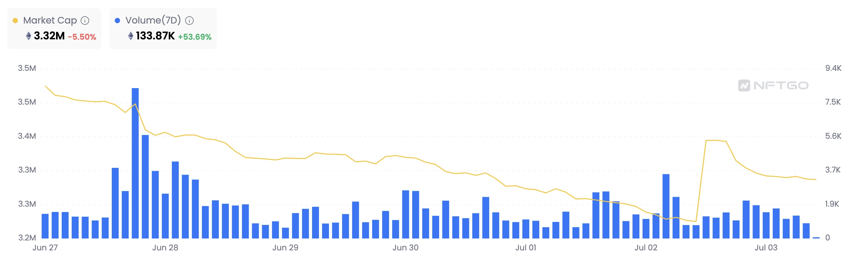Click the yellow Market Cap legend dot
849x259 pixels.
(x=15, y=21)
